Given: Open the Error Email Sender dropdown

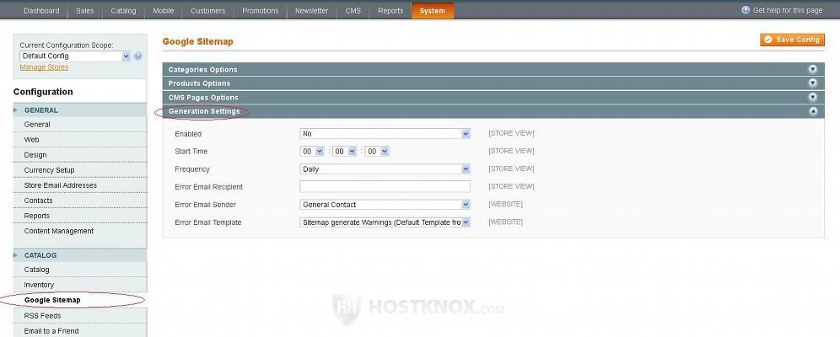Looking at the screenshot, I should pos(385,205).
